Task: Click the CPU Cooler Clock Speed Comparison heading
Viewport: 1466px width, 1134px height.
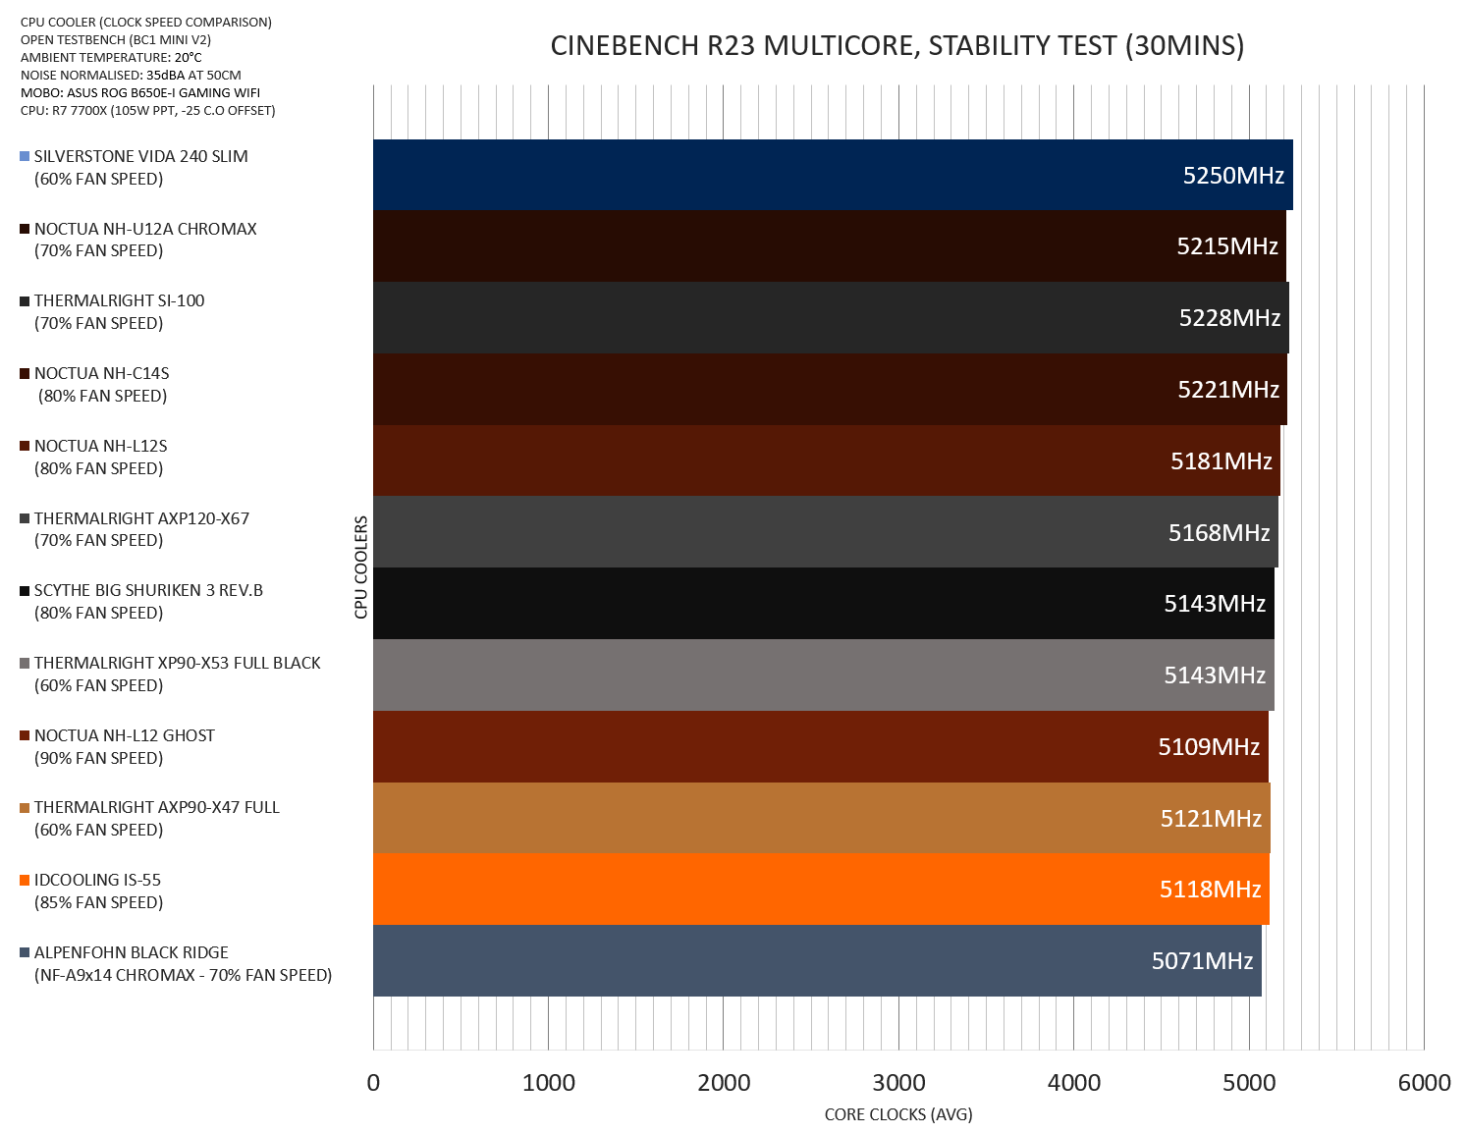Action: (146, 22)
